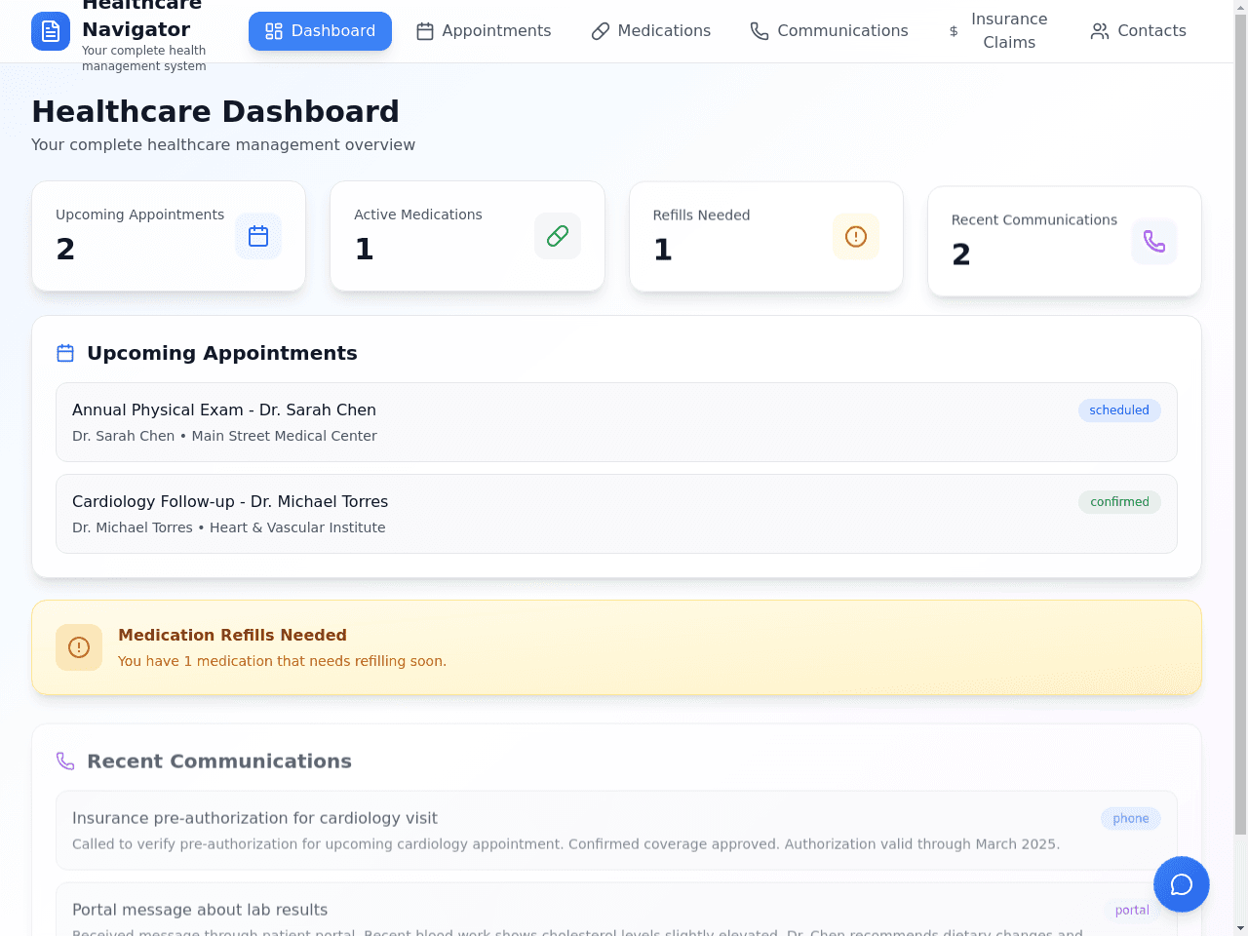The image size is (1248, 936).
Task: Click the Healthcare Dashboard heading
Action: [x=215, y=111]
